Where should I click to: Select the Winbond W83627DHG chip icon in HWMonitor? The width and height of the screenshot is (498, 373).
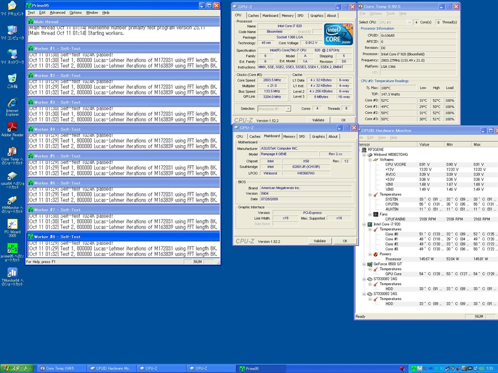(370, 155)
